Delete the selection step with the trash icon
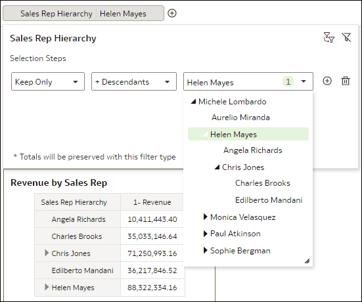This screenshot has width=362, height=302. pyautogui.click(x=346, y=81)
